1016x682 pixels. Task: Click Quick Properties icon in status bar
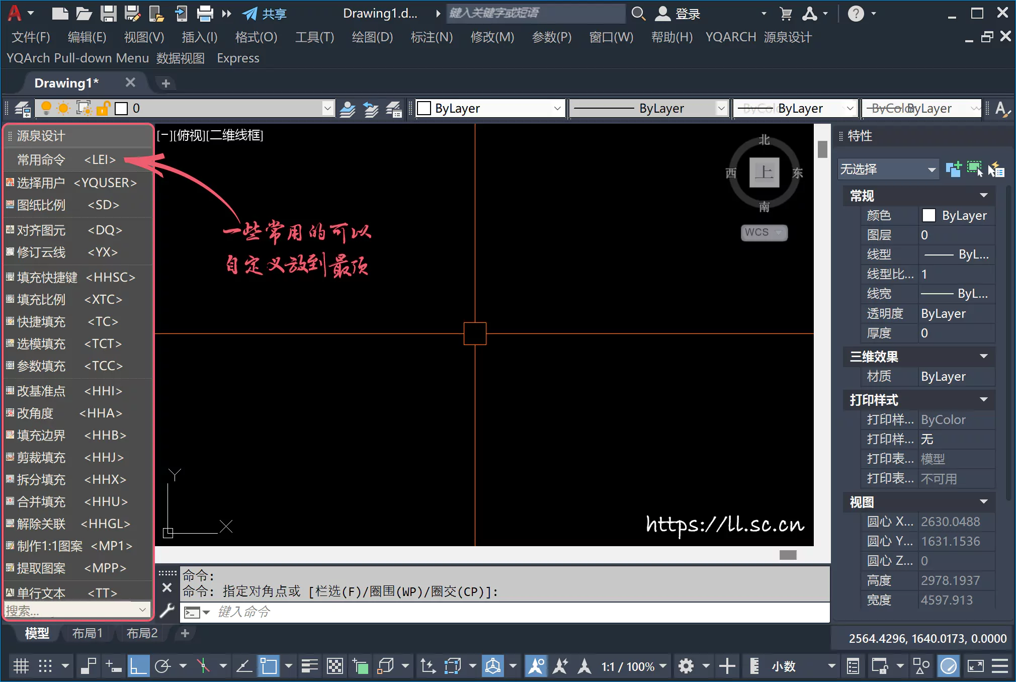[x=853, y=666]
